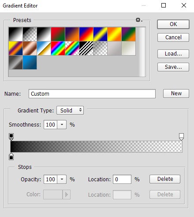The height and width of the screenshot is (217, 194).
Task: Pick the chrome gradient preset
Action: [x=44, y=48]
